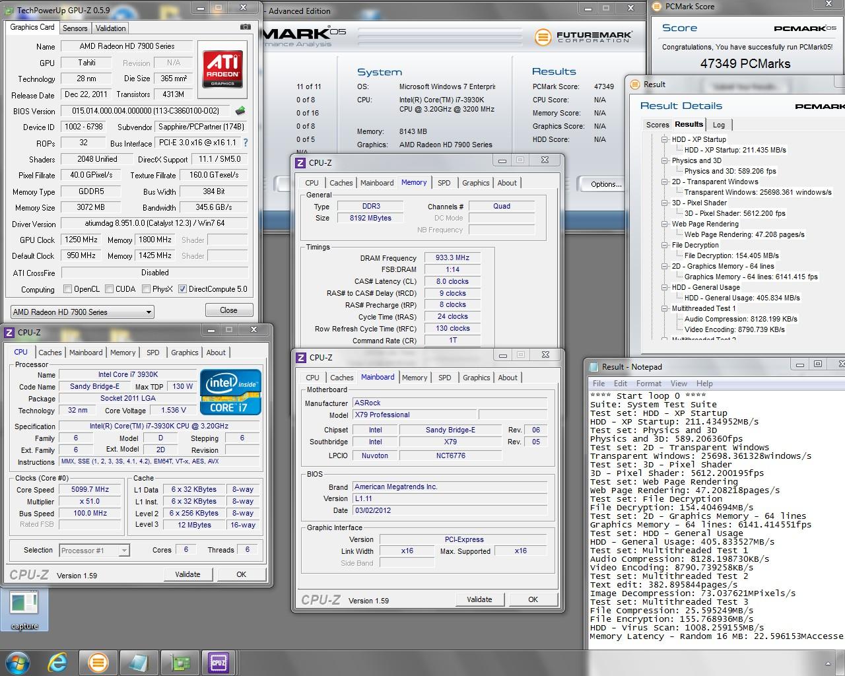Open the Windows Start menu
The width and height of the screenshot is (845, 676).
17,661
